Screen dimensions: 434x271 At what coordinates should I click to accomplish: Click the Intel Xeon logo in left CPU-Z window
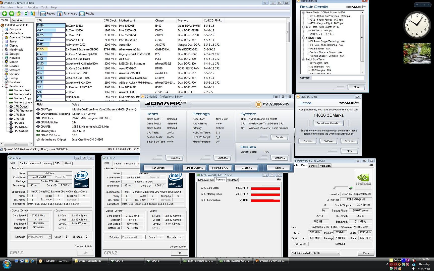click(81, 180)
